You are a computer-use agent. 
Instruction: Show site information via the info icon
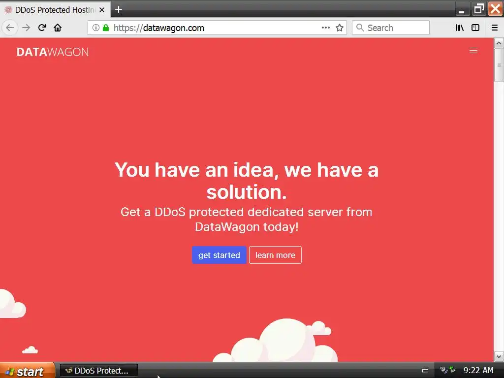click(96, 28)
